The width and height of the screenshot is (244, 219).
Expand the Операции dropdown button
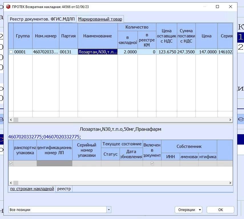pyautogui.click(x=188, y=210)
